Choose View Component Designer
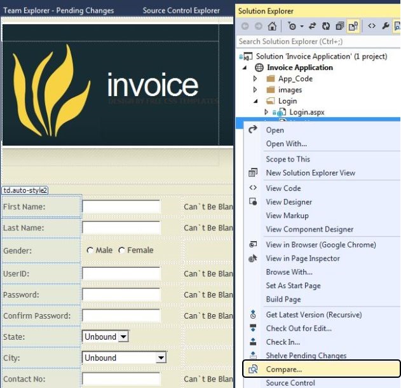The image size is (401, 388). tap(309, 230)
